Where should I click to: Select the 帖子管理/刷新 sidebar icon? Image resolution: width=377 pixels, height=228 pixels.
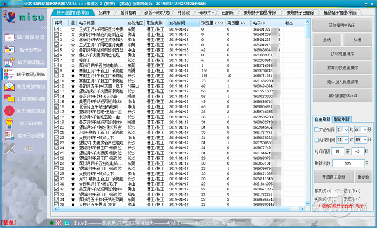9,74
